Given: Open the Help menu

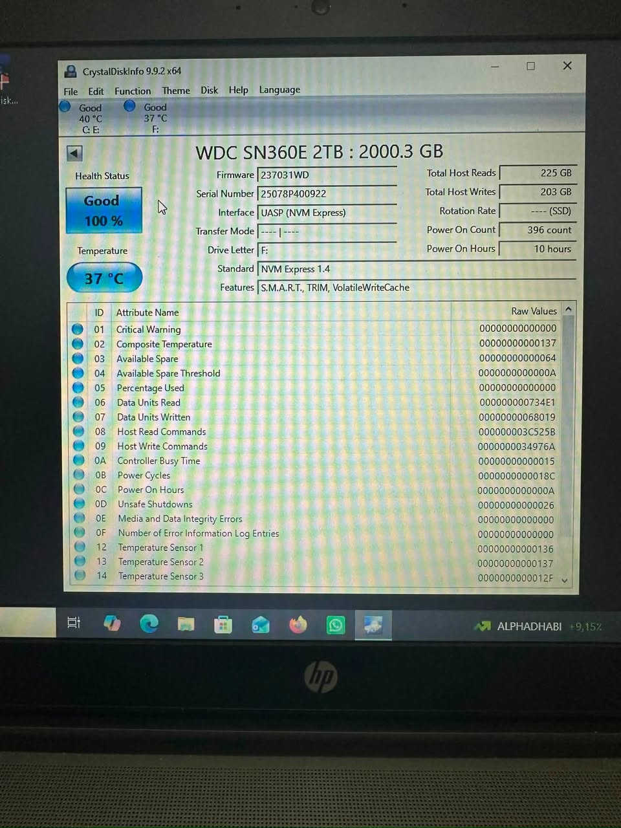Looking at the screenshot, I should click(x=238, y=90).
